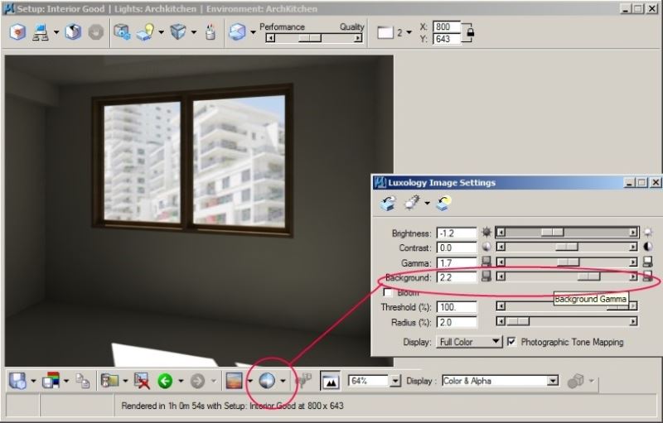Click the render cube icon in top toolbar

tap(177, 33)
